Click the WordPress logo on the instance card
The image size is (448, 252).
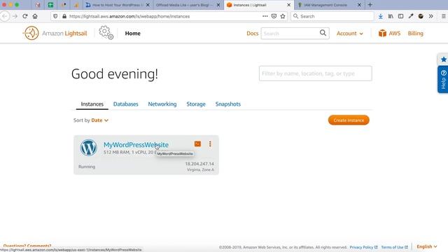point(88,148)
